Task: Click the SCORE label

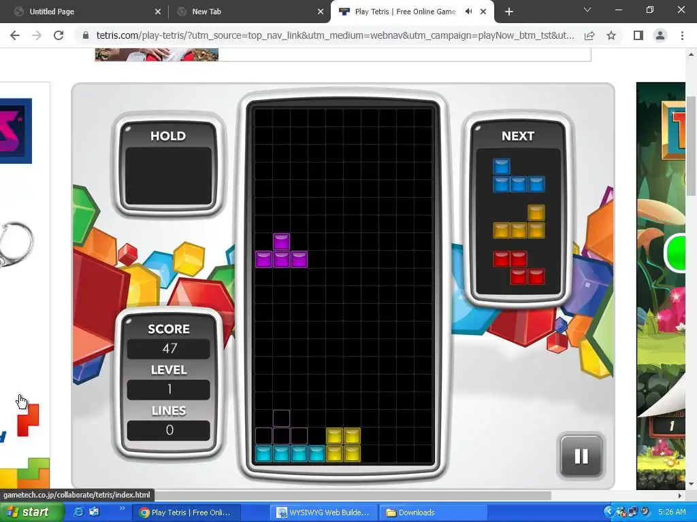Action: click(x=169, y=329)
